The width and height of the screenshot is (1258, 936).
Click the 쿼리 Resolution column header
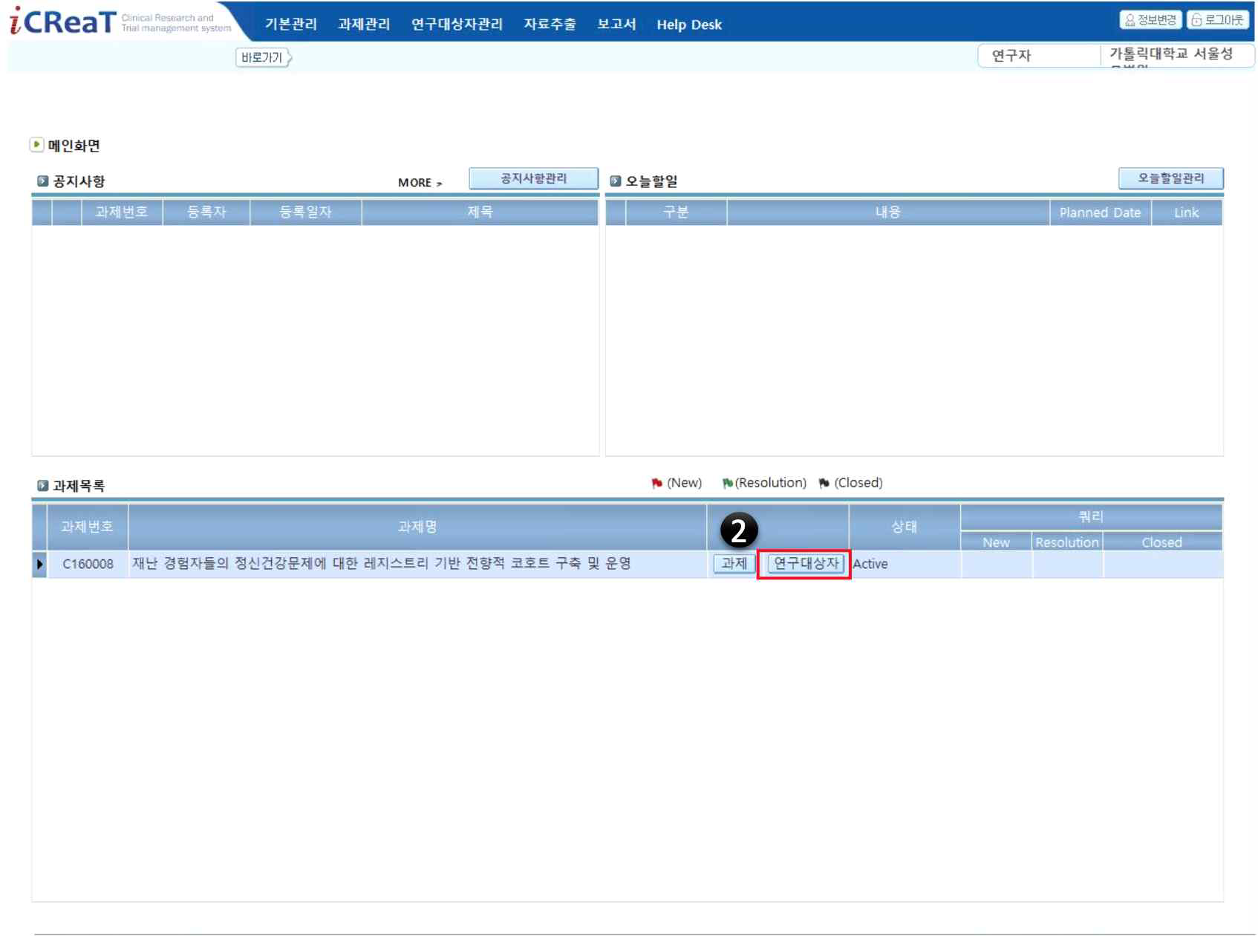(x=1067, y=542)
